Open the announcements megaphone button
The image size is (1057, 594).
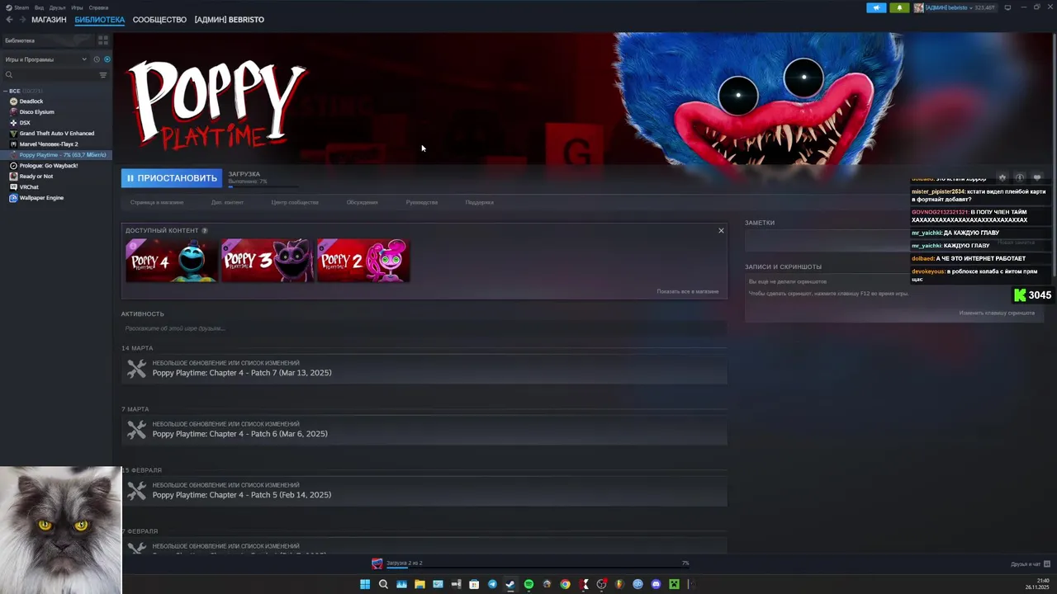[x=876, y=7]
